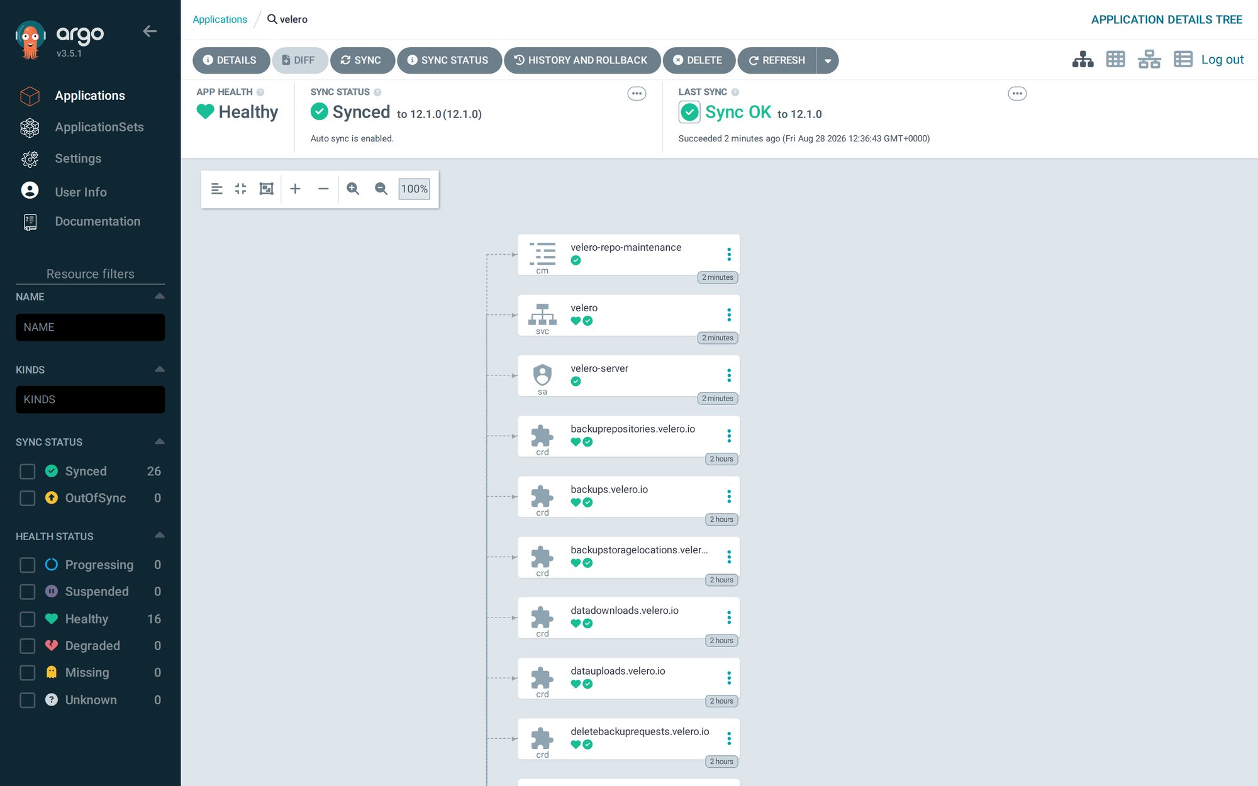
Task: Switch to the pods grid view icon
Action: [x=1115, y=60]
